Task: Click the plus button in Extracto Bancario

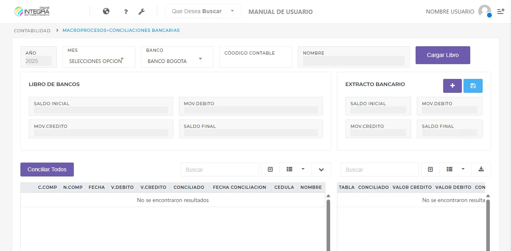Action: pos(452,86)
